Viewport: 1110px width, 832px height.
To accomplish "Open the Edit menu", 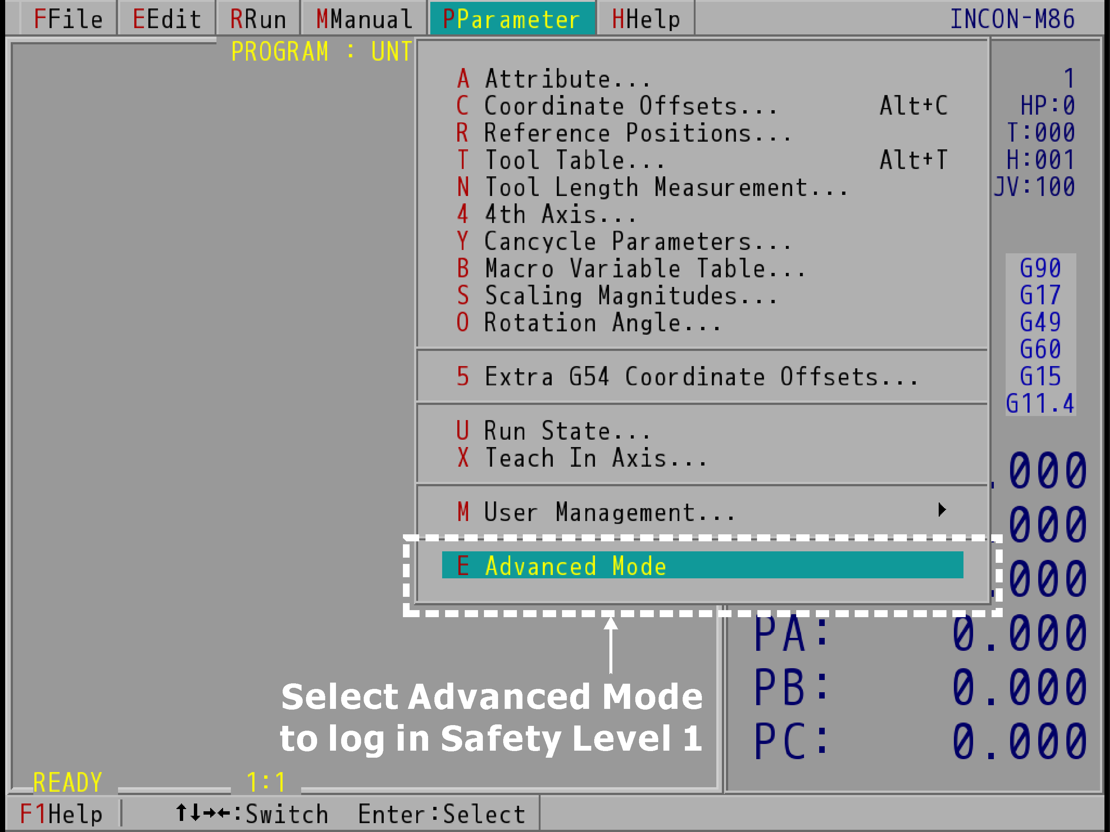I will pyautogui.click(x=166, y=19).
